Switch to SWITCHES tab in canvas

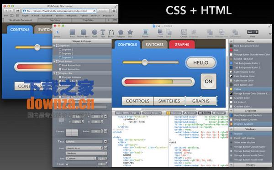(155, 45)
